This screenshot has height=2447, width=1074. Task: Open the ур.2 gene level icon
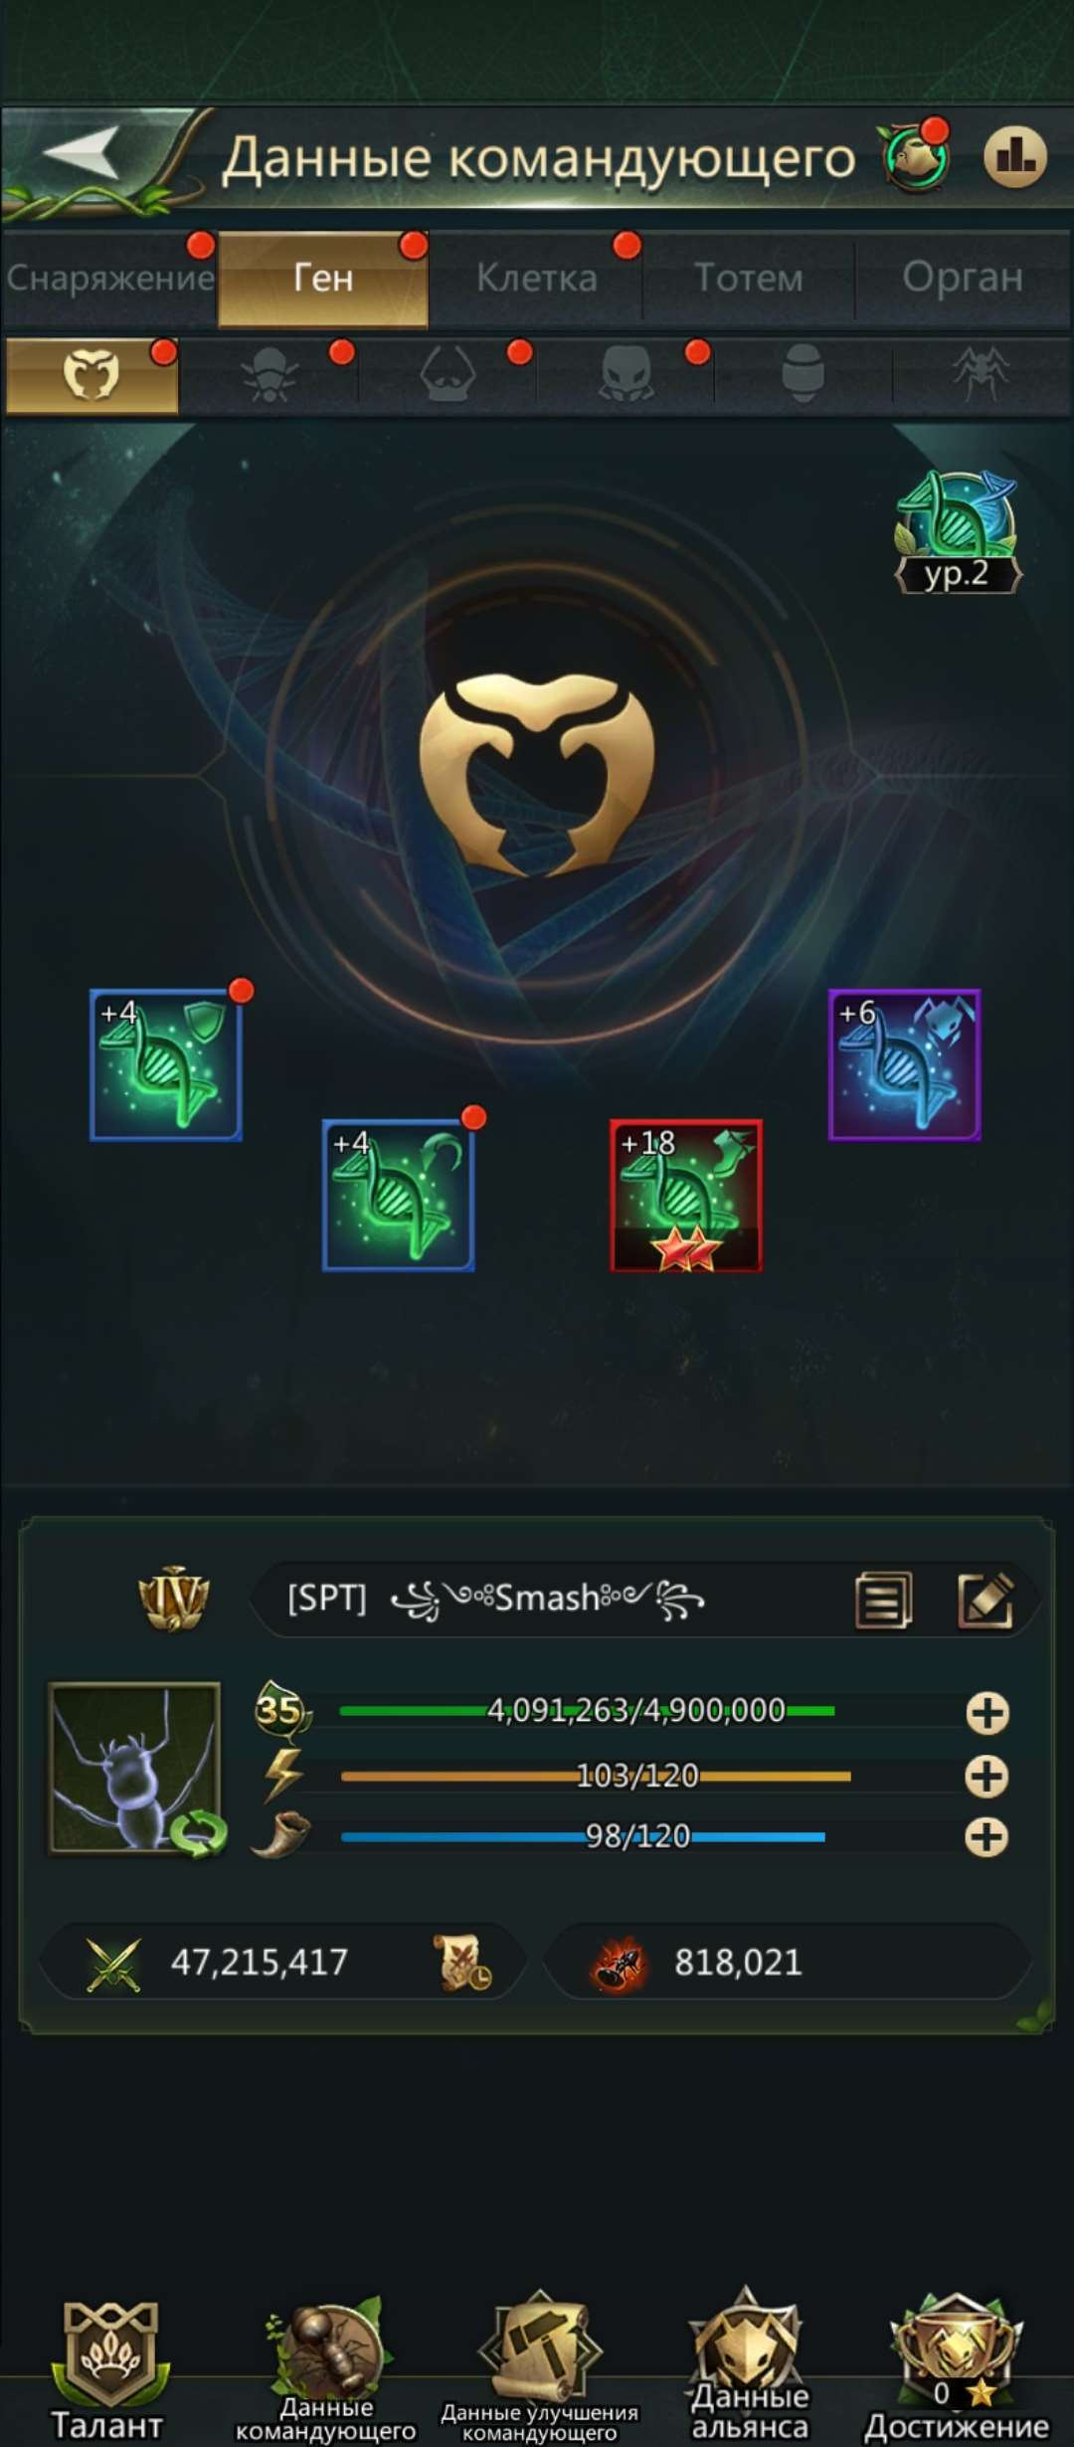[x=958, y=534]
